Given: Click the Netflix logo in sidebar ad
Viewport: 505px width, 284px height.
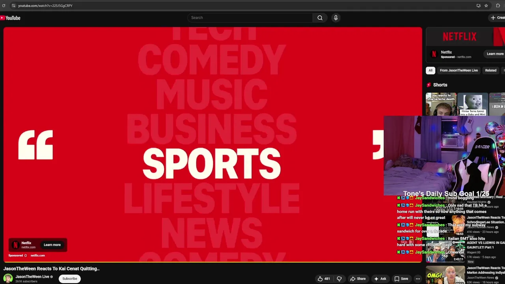Looking at the screenshot, I should coord(434,54).
